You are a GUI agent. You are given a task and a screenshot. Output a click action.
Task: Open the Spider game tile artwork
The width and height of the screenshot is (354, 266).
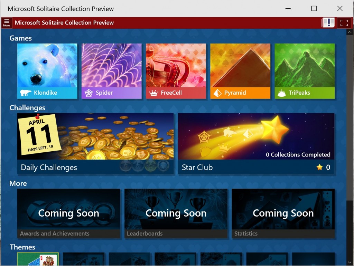112,65
